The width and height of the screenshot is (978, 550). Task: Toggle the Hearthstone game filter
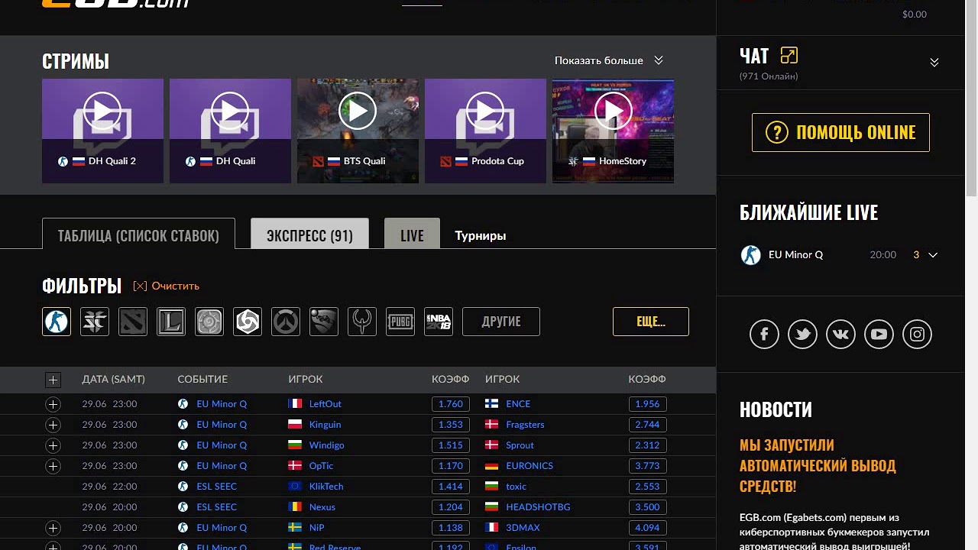pos(209,322)
